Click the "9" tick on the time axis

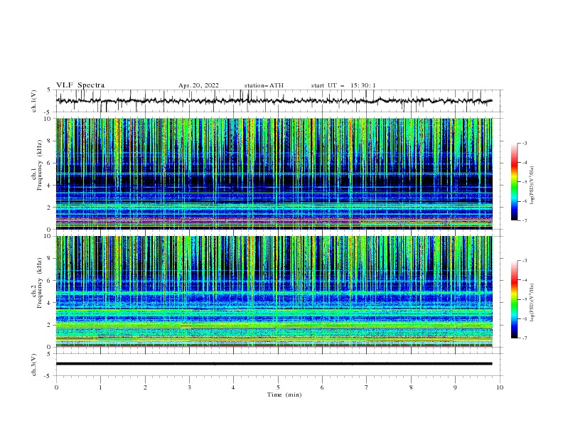click(x=455, y=387)
